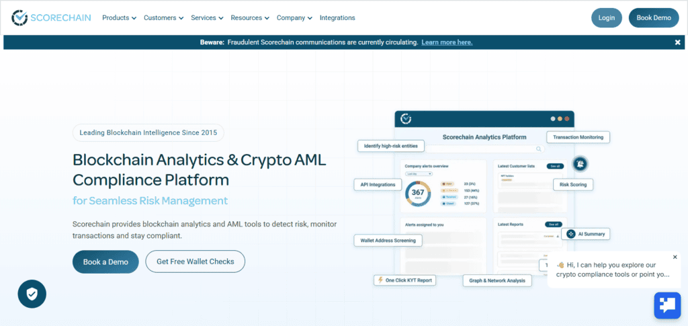Click the AI Summary sparkle icon
Screen dimensions: 688x326
click(x=571, y=234)
